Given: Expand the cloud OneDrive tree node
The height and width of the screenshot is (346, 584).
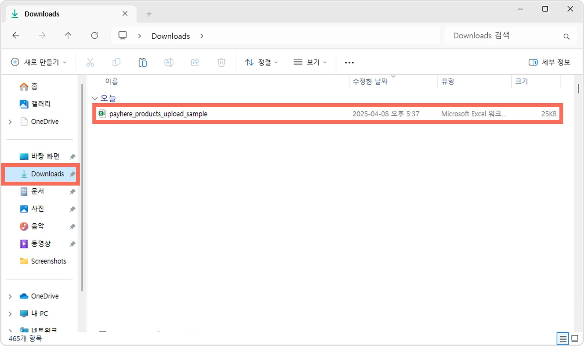Looking at the screenshot, I should click(10, 296).
